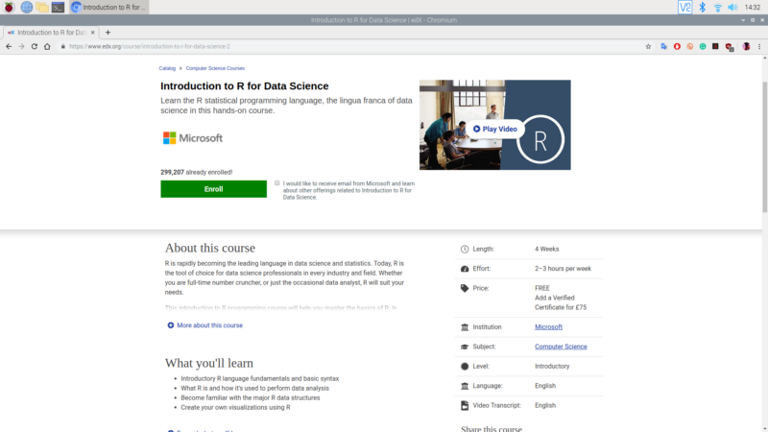Go back to the previous page
The width and height of the screenshot is (768, 432).
pyautogui.click(x=9, y=46)
